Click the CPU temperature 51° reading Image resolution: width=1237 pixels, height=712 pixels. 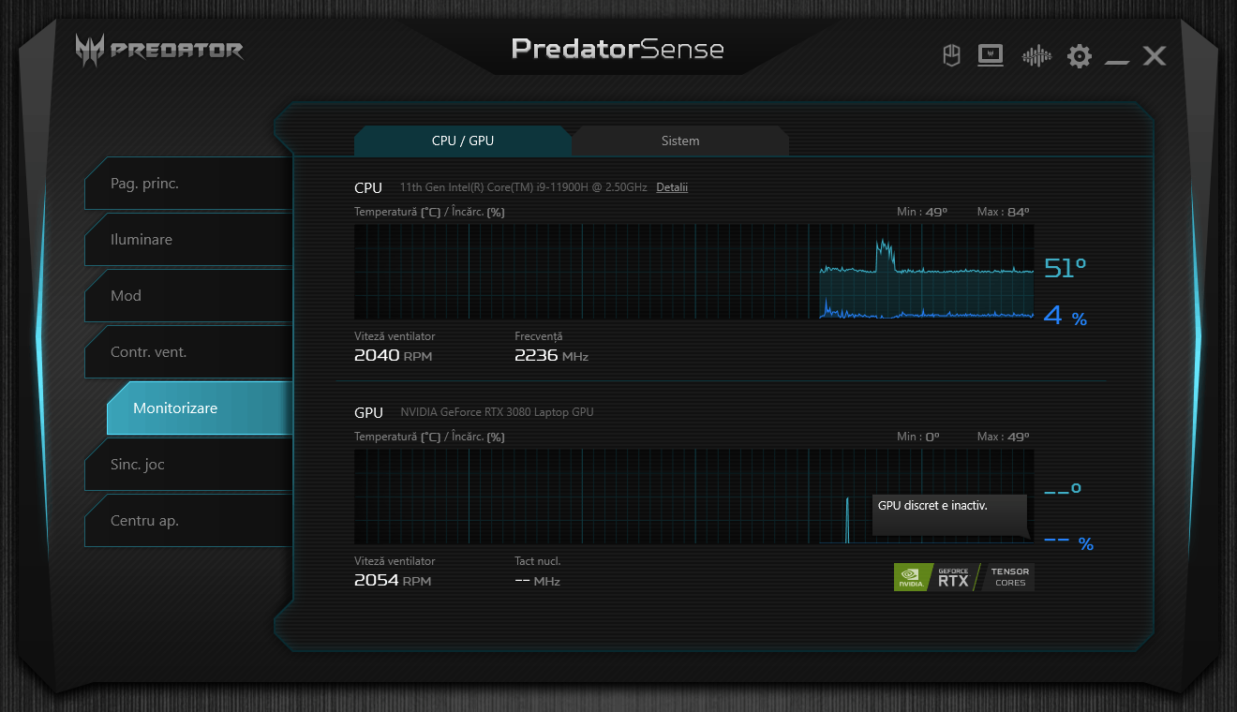tap(1066, 268)
